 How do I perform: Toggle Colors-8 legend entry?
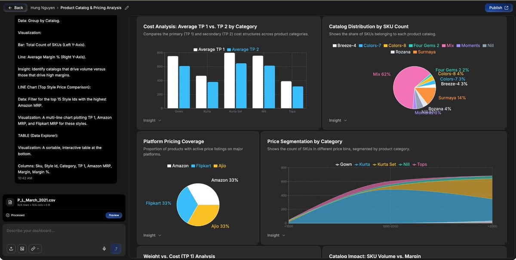tap(395, 46)
